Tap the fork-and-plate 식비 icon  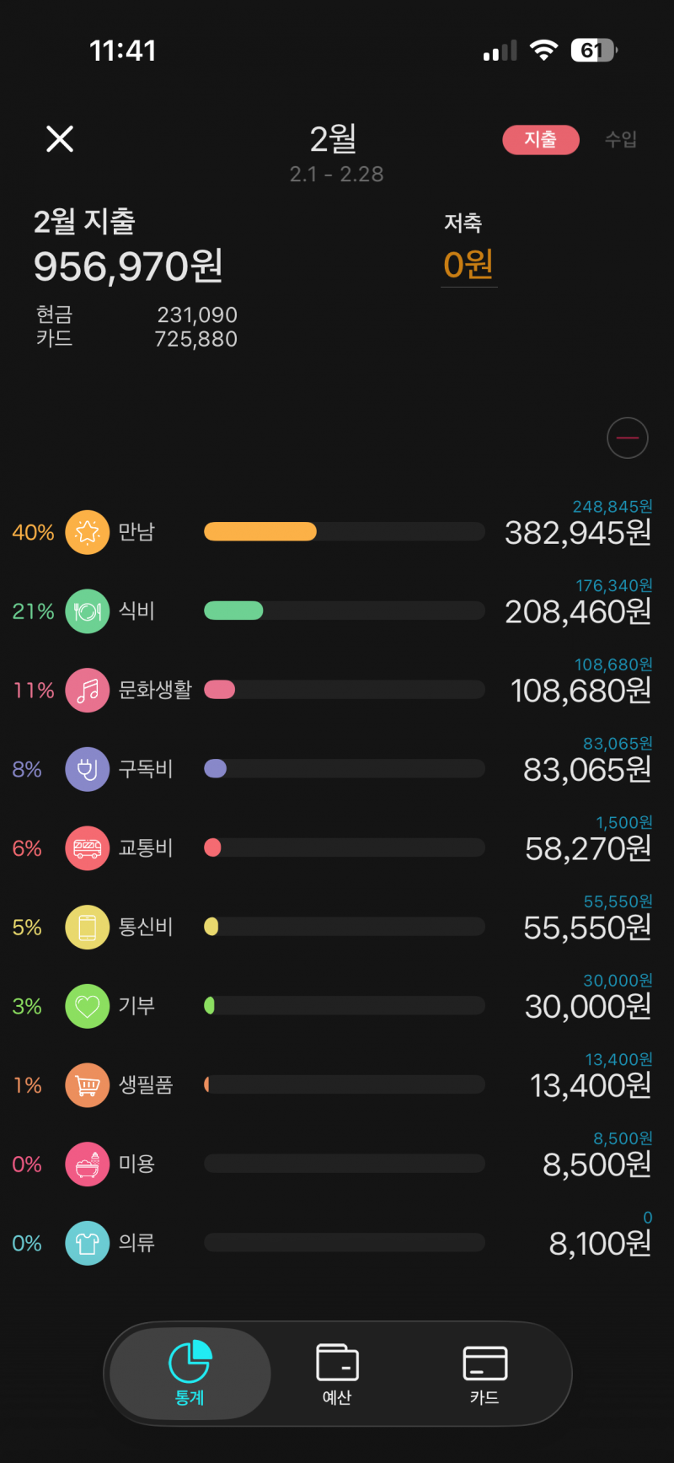click(x=88, y=611)
